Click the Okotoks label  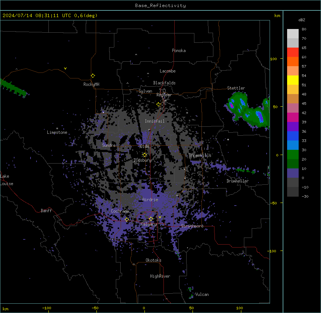click(153, 260)
